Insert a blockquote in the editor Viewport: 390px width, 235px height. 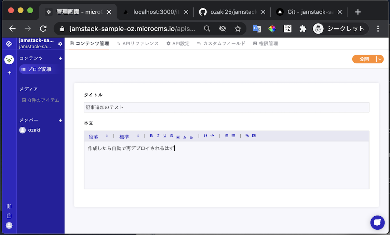pos(205,136)
